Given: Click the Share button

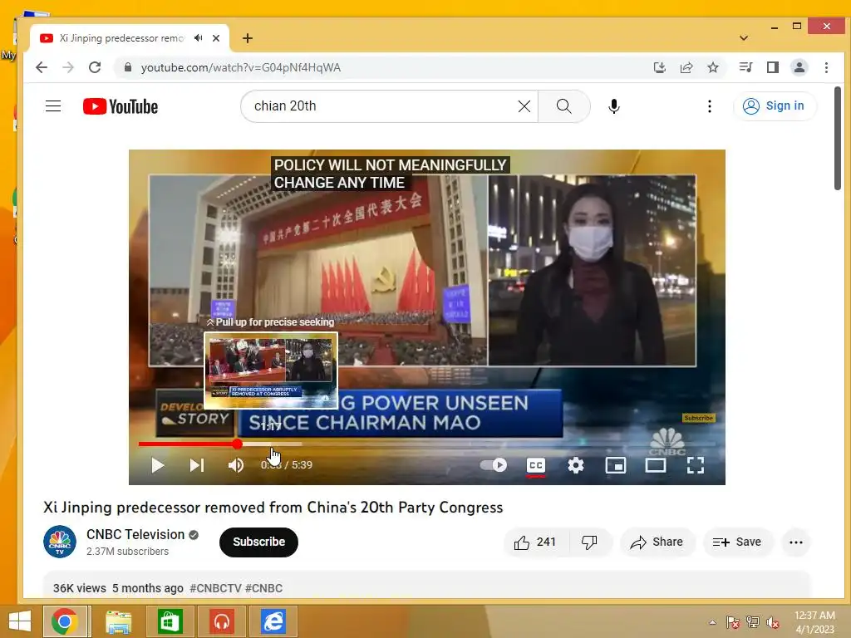Looking at the screenshot, I should pos(657,542).
